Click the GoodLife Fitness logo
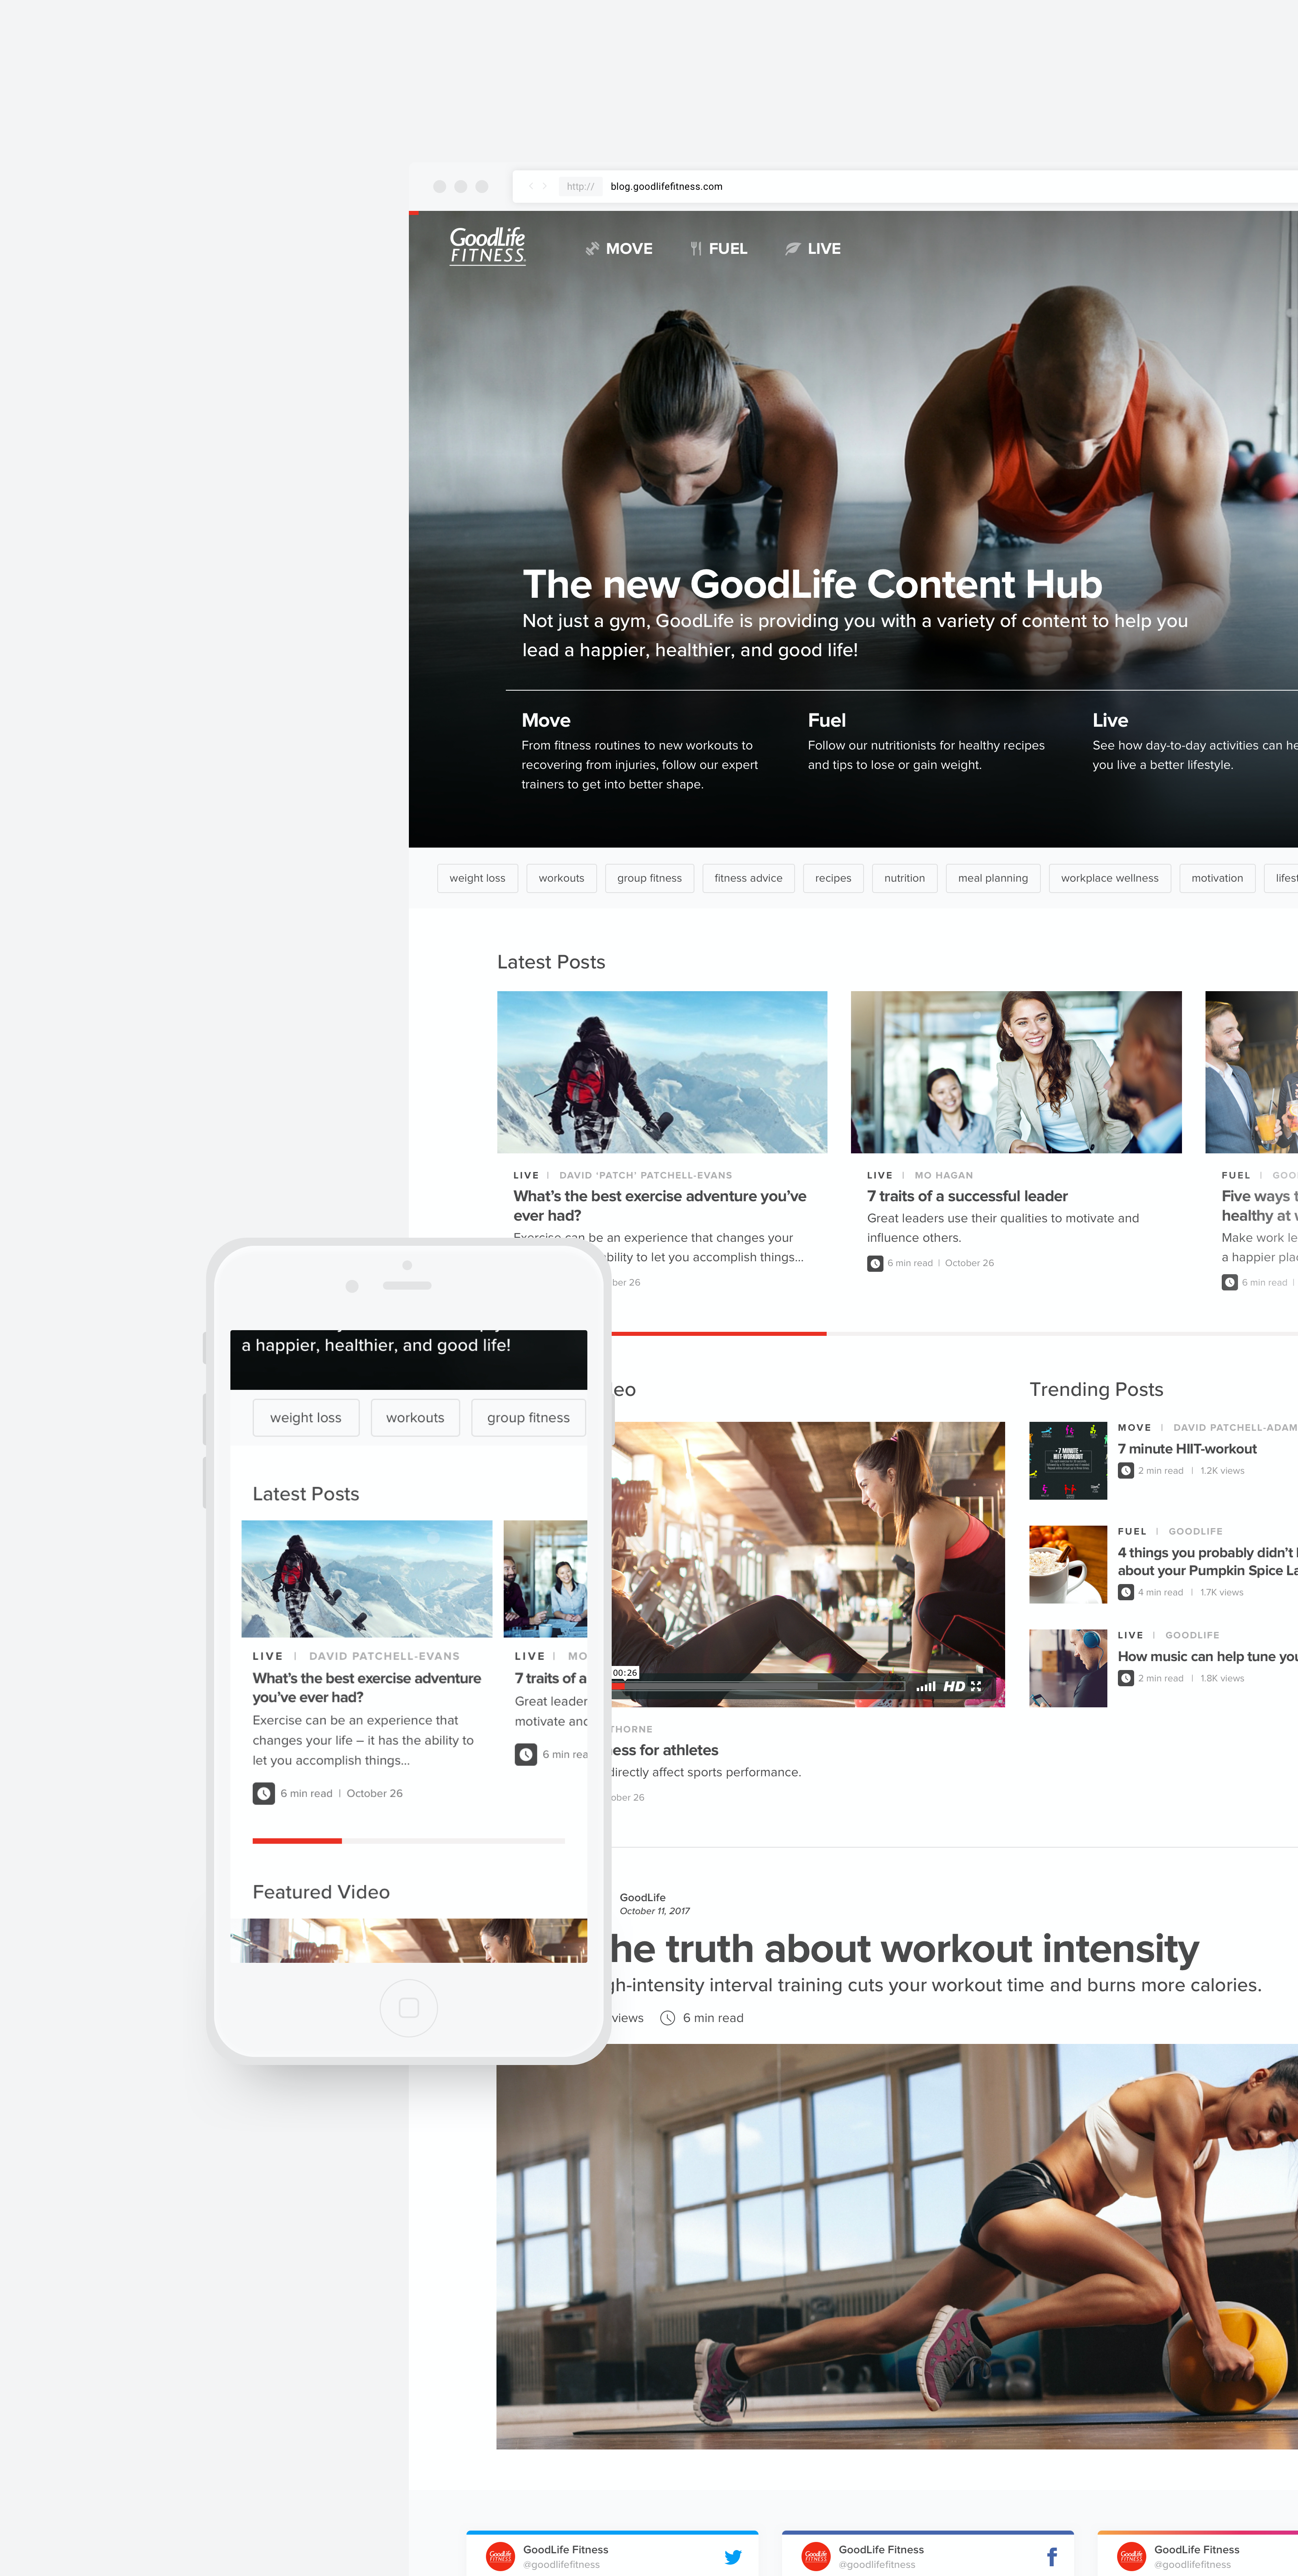The width and height of the screenshot is (1298, 2576). click(487, 246)
